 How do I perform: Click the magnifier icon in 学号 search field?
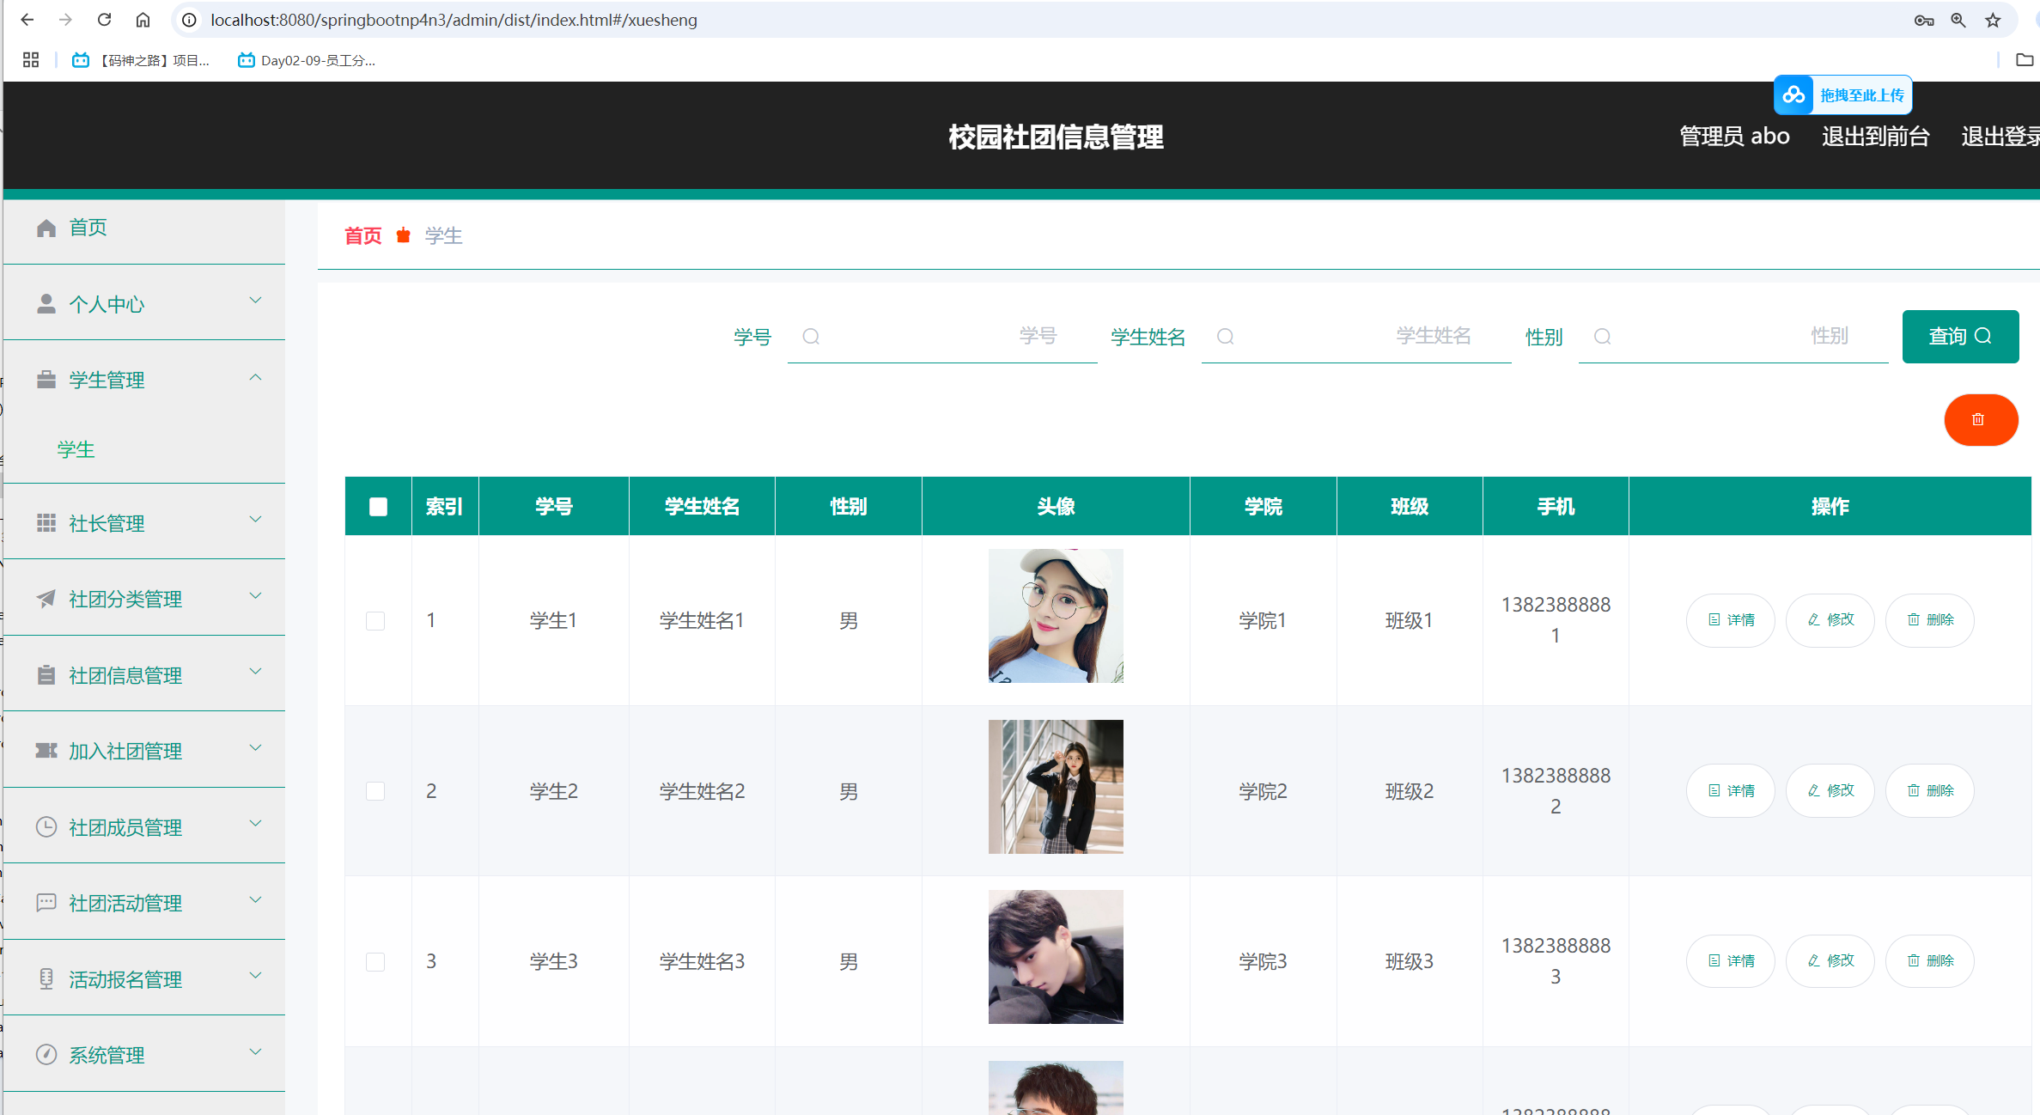click(x=811, y=337)
